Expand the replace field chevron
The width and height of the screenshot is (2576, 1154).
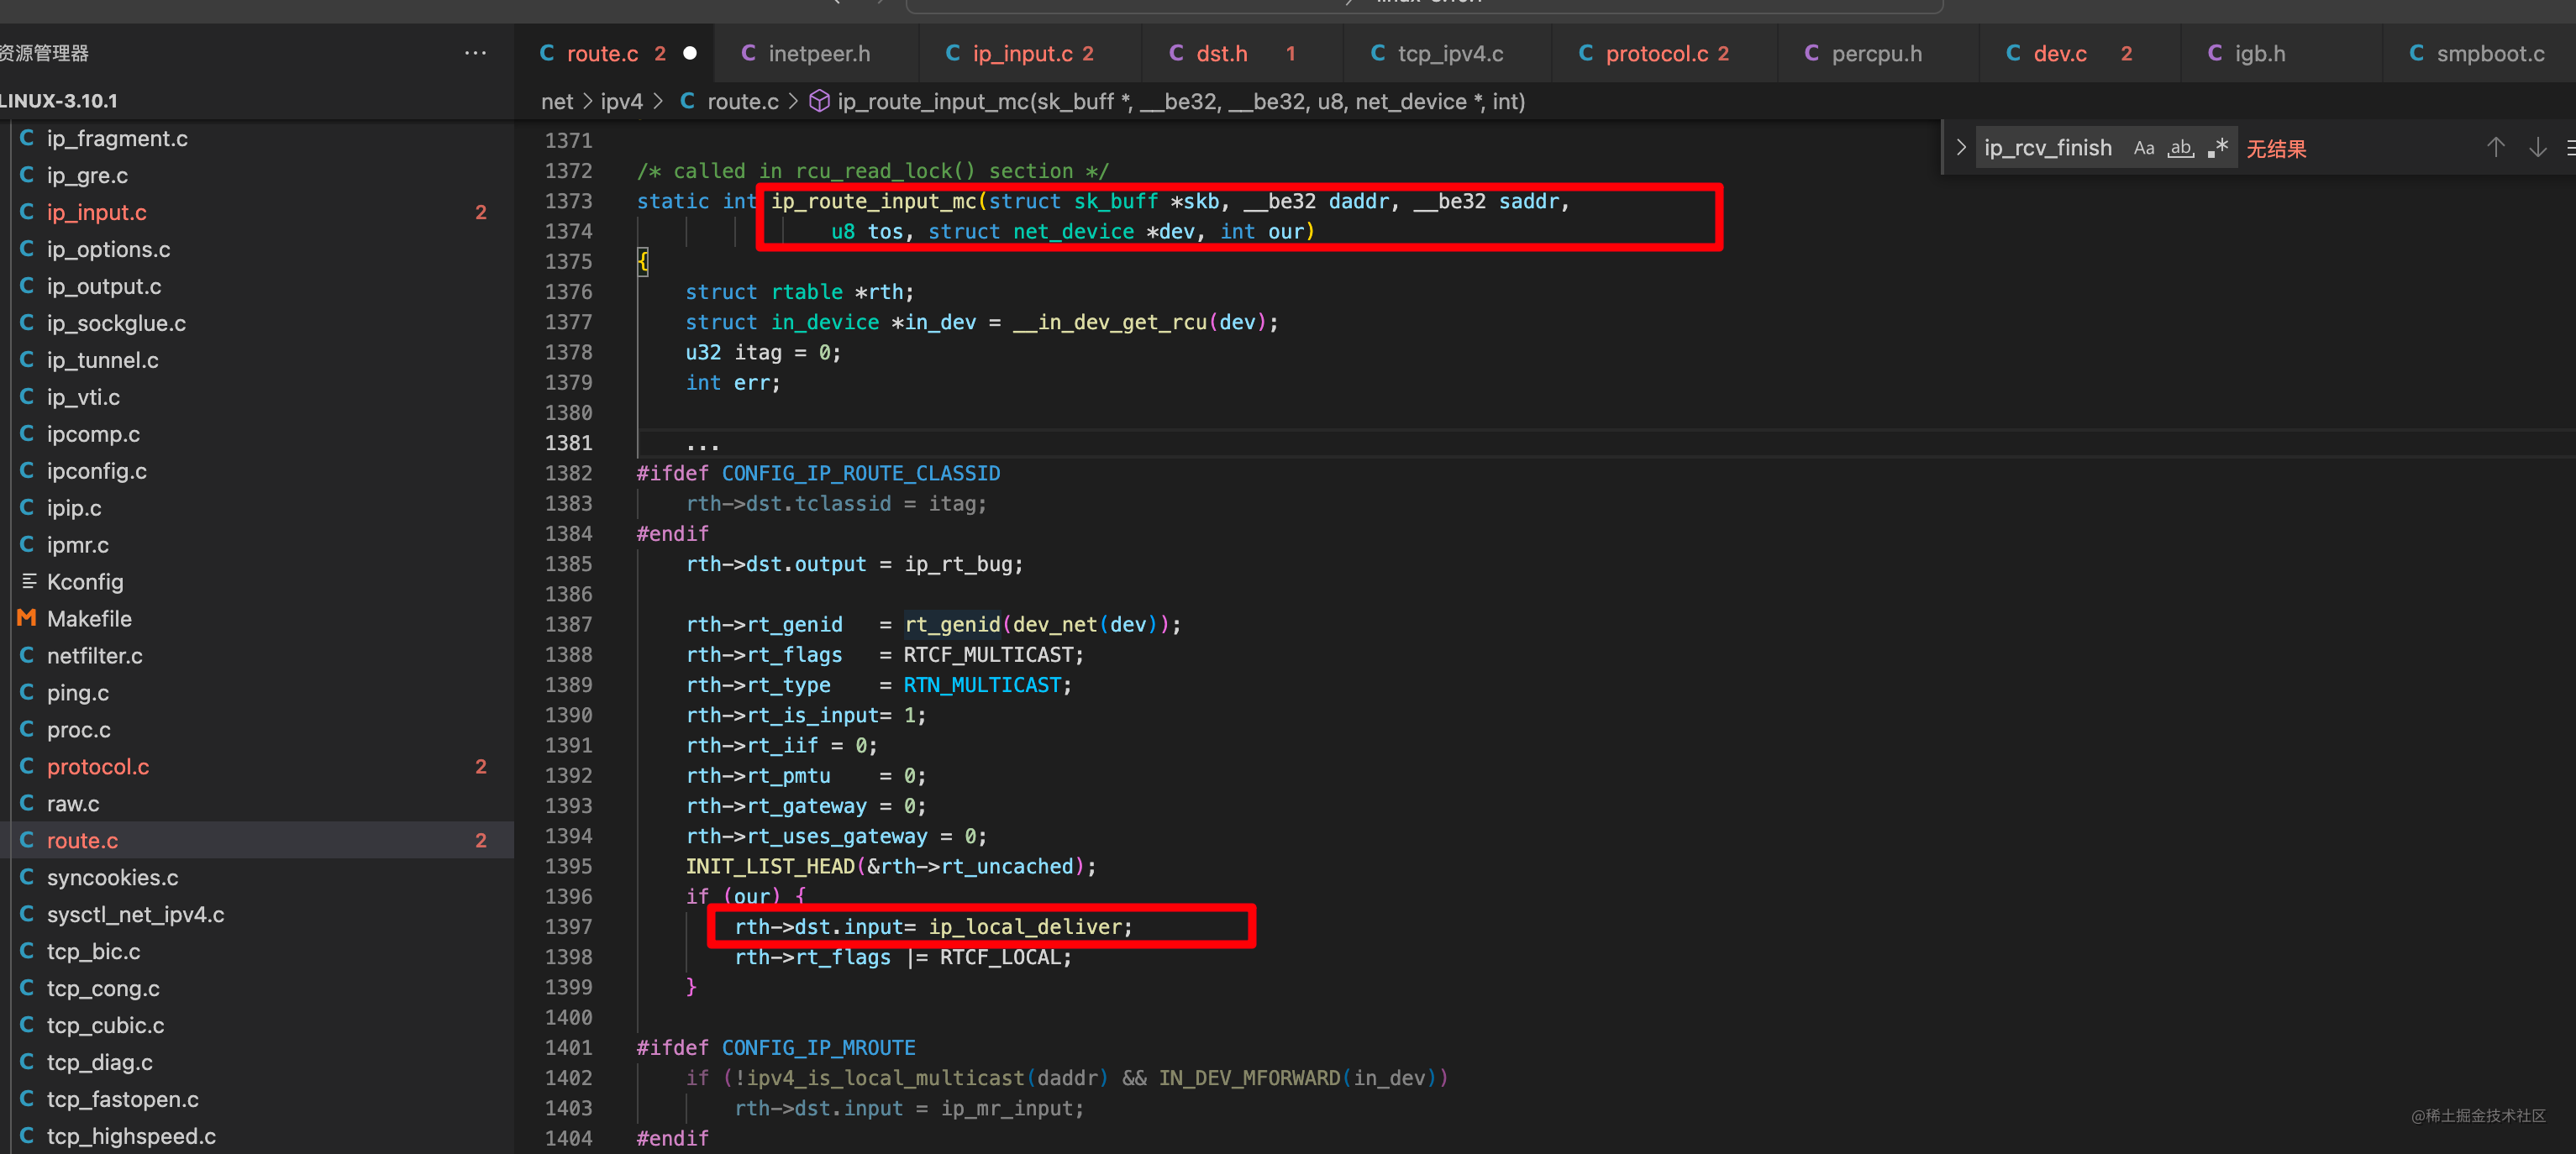[x=1960, y=148]
